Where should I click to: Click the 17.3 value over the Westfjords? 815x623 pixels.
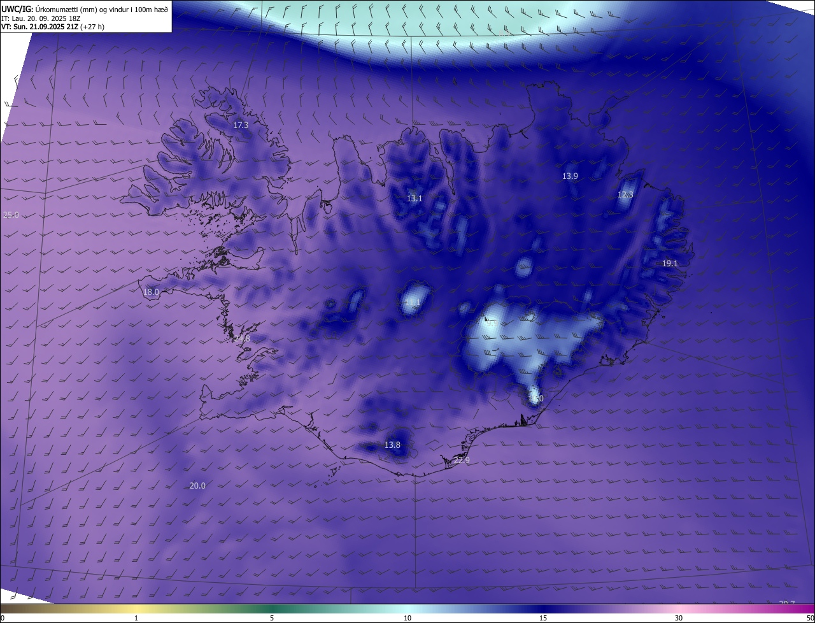coord(241,125)
